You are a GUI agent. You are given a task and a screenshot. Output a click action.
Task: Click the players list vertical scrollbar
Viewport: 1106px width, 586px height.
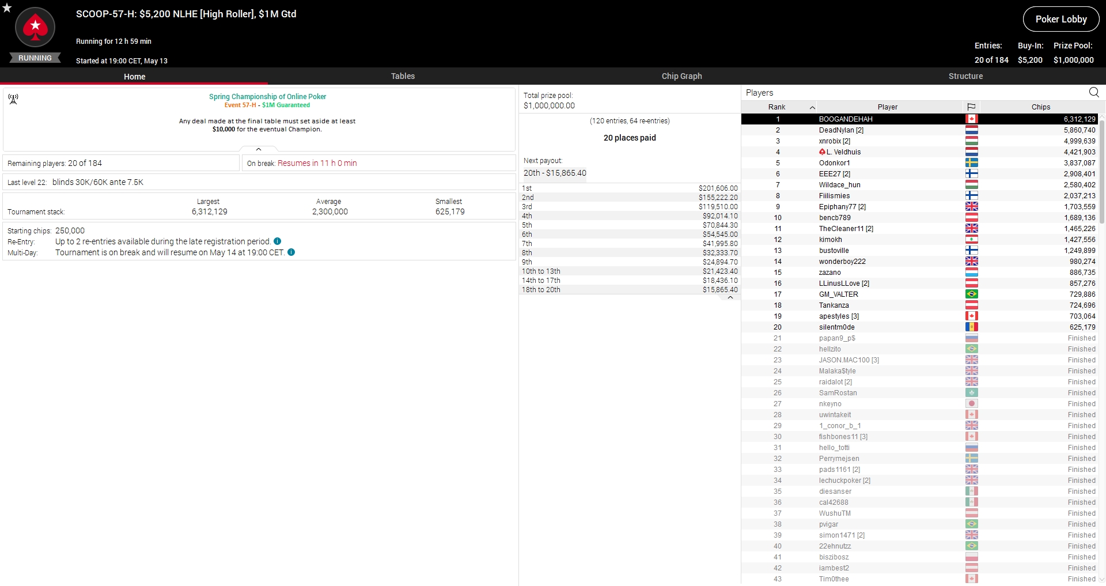pyautogui.click(x=1102, y=173)
